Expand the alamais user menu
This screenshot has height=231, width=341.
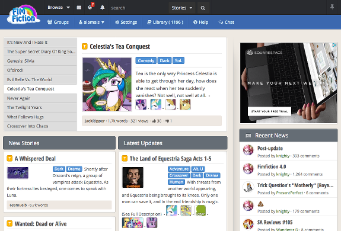point(91,22)
